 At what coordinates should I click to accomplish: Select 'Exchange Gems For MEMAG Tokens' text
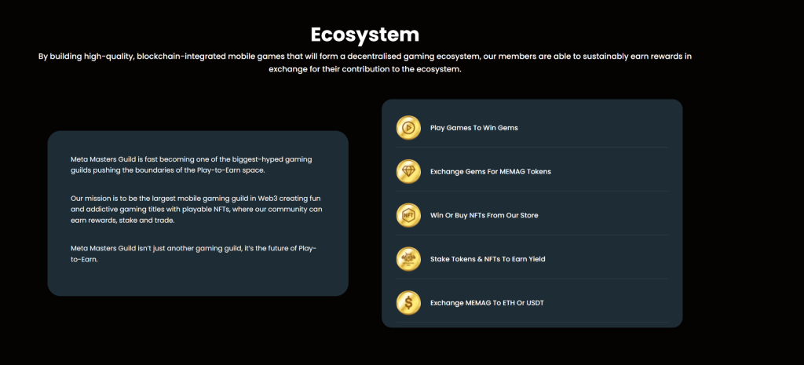490,171
